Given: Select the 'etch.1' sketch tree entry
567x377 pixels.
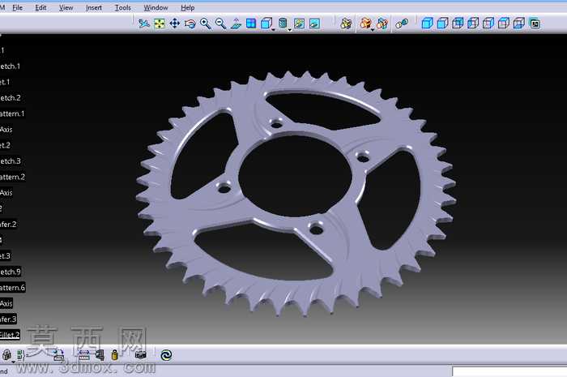Looking at the screenshot, I should (x=10, y=66).
